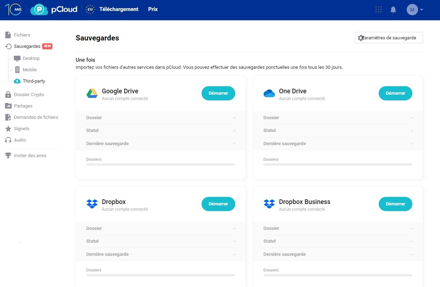Click the Inviter des amis trophy icon
Viewport: 440px width, 287px height.
(x=8, y=155)
